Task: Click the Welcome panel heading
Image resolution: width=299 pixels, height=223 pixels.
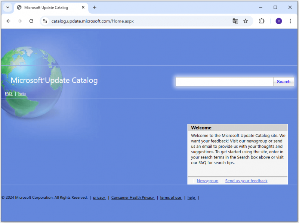Action: coord(201,128)
